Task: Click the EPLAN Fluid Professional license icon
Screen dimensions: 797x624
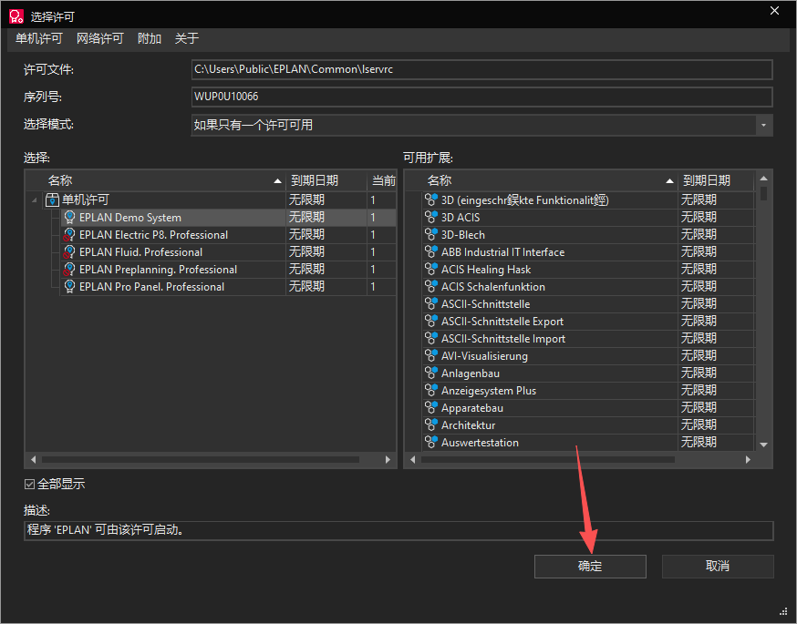Action: coord(69,252)
